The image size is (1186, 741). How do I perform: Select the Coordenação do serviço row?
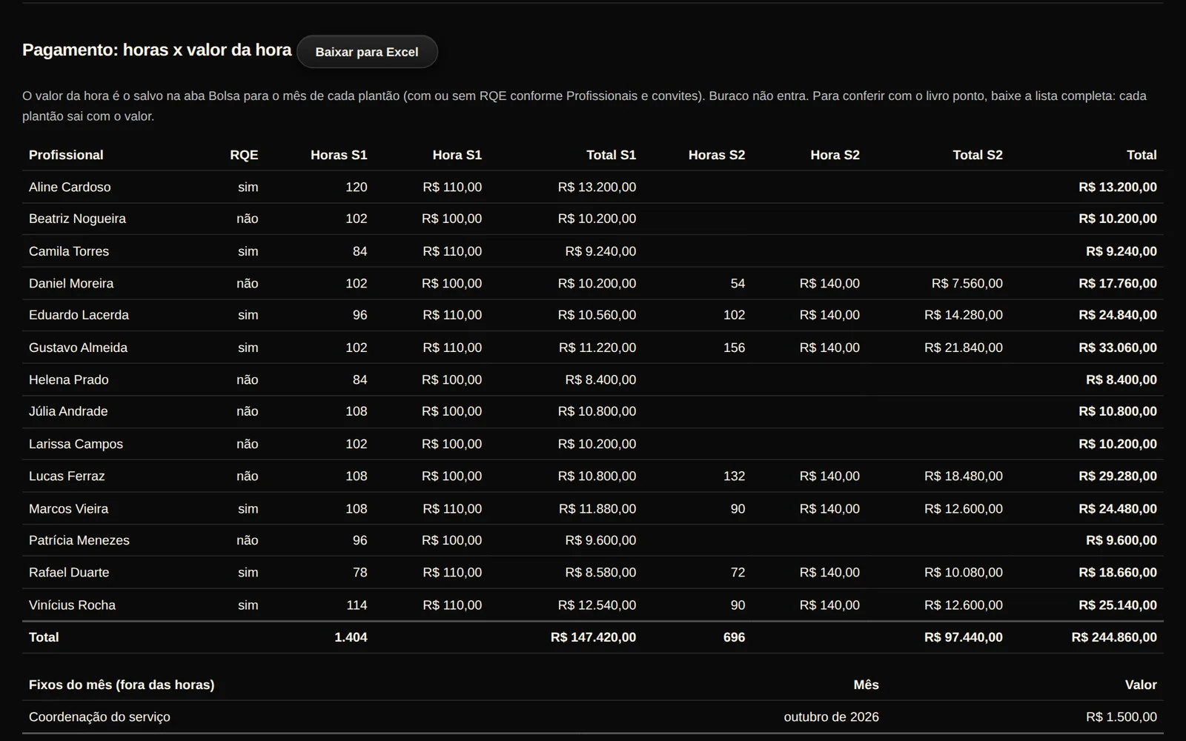click(x=593, y=717)
